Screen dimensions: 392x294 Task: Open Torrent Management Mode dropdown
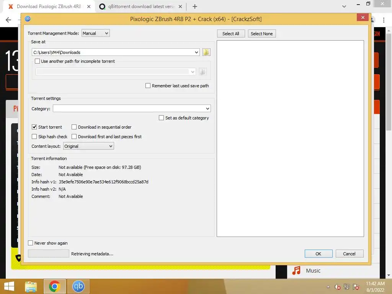coord(95,33)
